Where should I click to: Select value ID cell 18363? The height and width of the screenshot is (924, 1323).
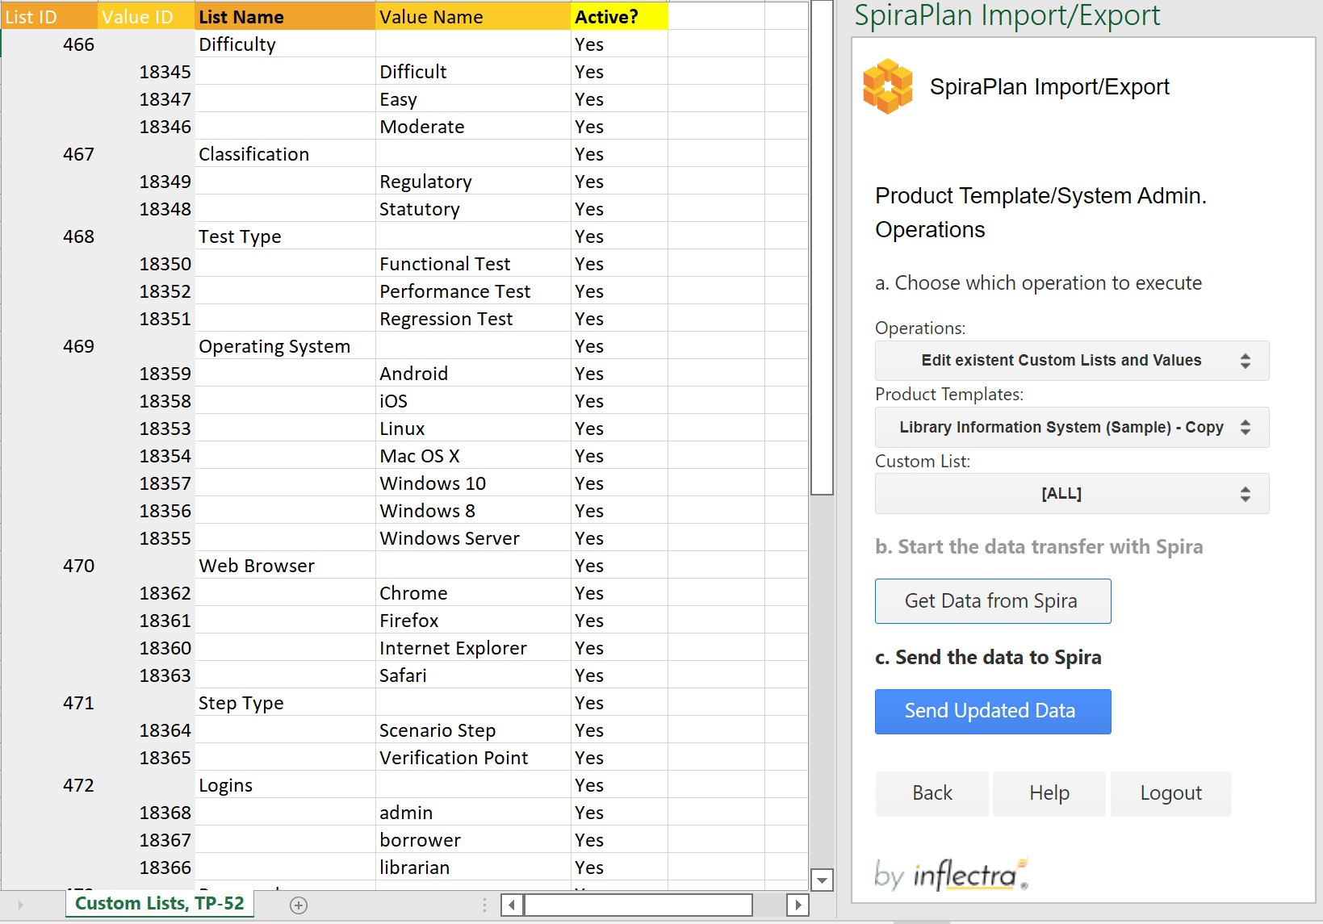coord(147,675)
